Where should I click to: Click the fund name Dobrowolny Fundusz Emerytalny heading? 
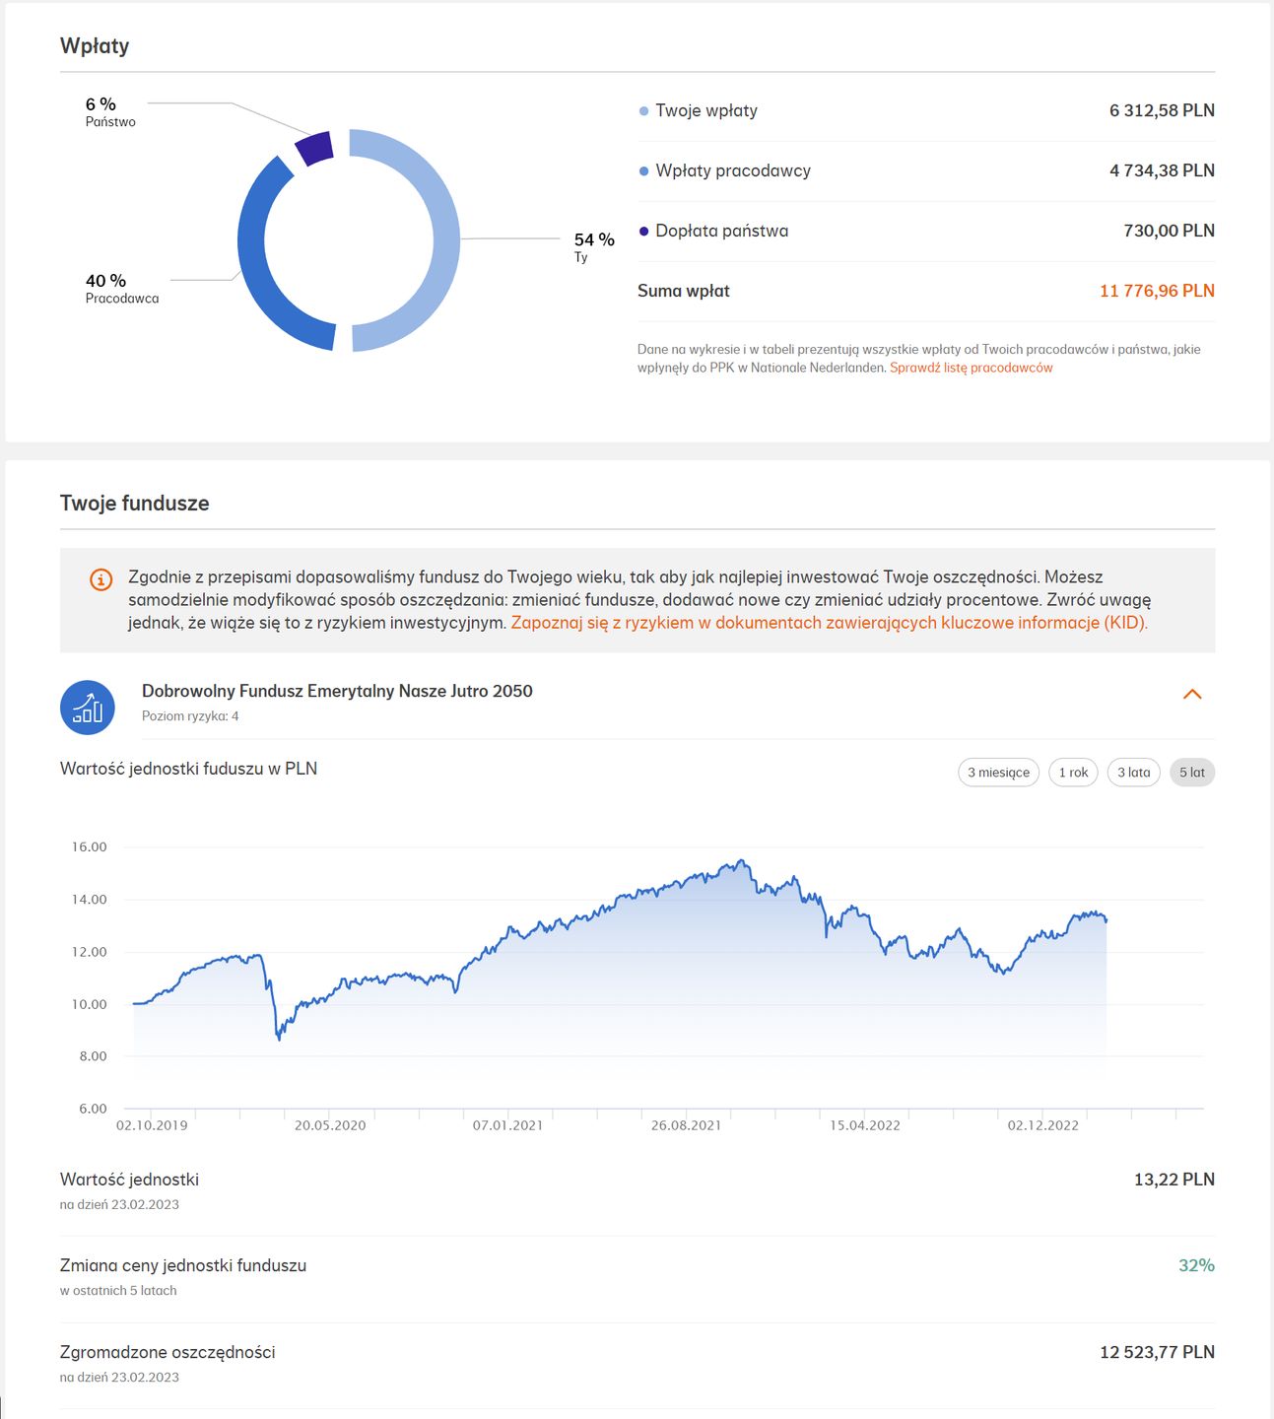(x=337, y=692)
